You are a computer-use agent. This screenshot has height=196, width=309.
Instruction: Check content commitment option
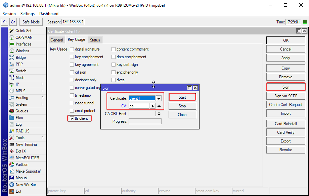tap(114, 49)
